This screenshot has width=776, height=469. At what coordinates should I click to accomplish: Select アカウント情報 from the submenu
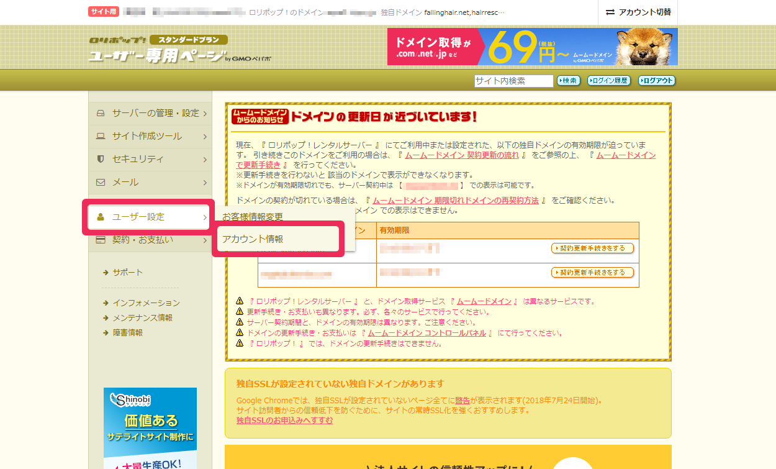point(253,239)
